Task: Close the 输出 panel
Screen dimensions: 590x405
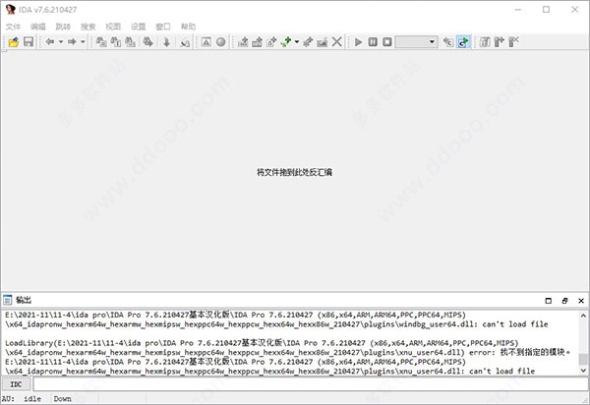Action: click(x=581, y=301)
